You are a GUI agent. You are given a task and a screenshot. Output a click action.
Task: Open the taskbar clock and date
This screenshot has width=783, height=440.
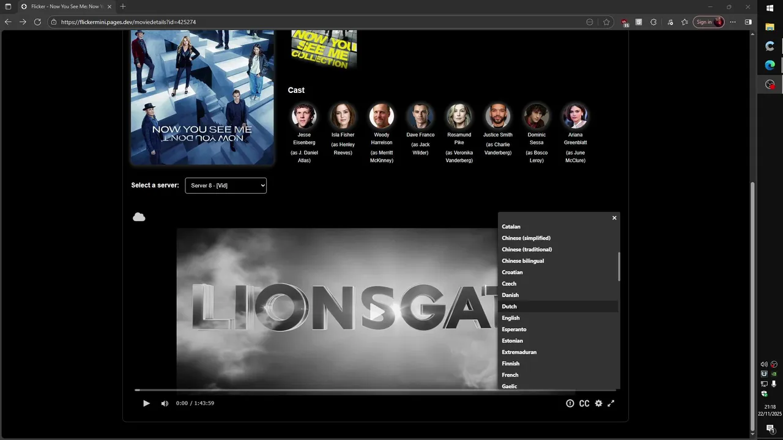770,410
